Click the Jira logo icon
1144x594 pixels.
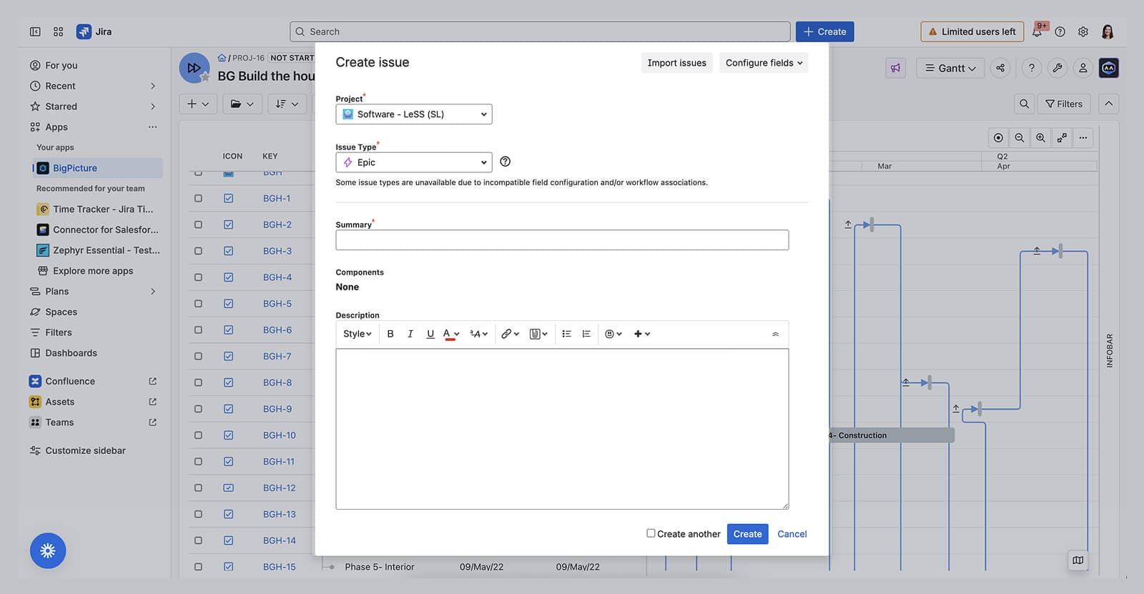84,31
